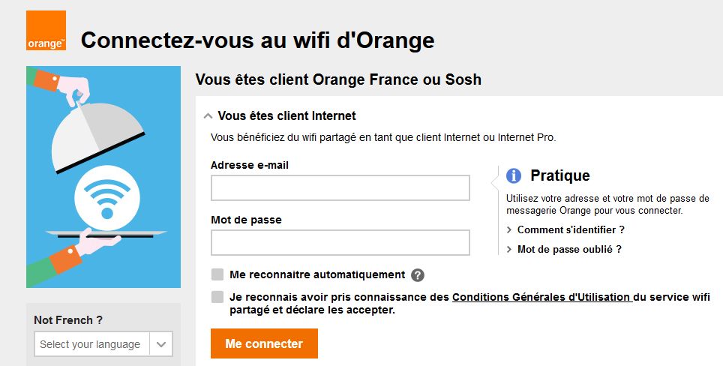The image size is (723, 366).
Task: Click the chevron beside 'Mot de passe oublié ?'
Action: point(509,250)
